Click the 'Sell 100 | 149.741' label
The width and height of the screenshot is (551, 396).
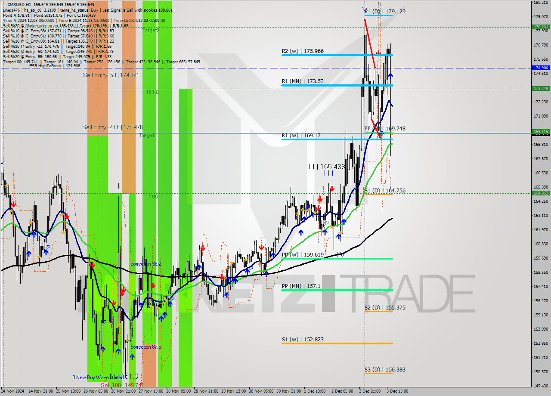point(122,385)
